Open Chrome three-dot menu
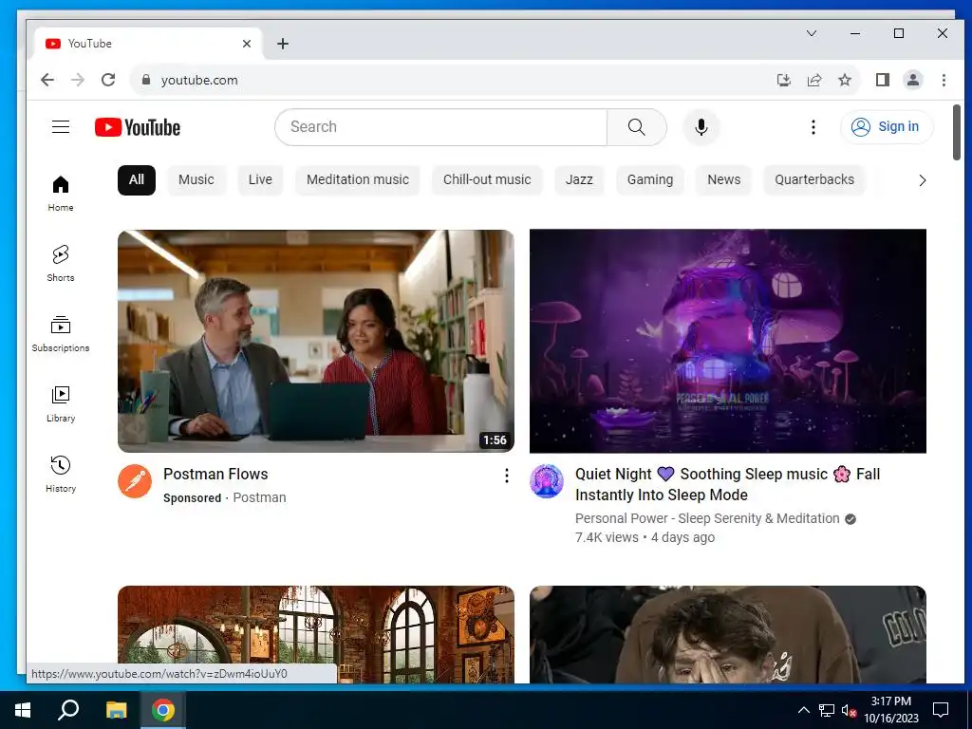972x729 pixels. pos(944,80)
